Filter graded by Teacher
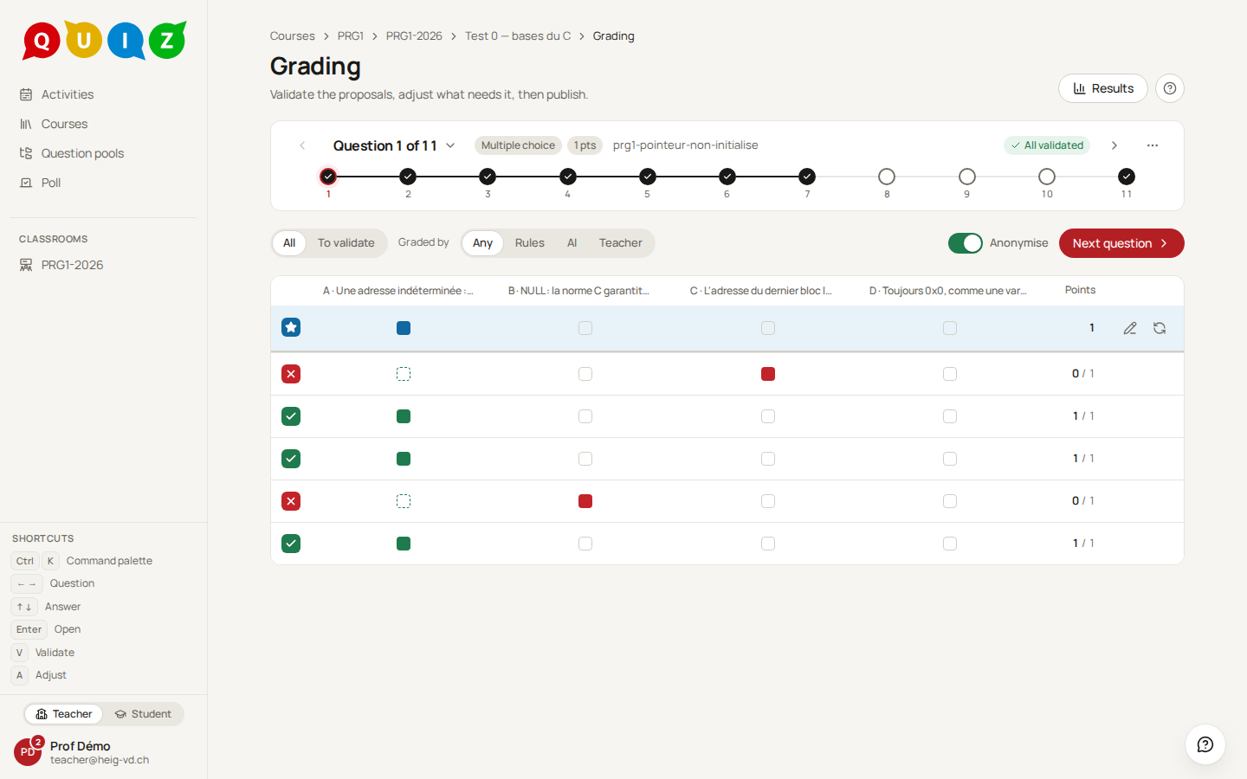The image size is (1247, 779). [621, 243]
